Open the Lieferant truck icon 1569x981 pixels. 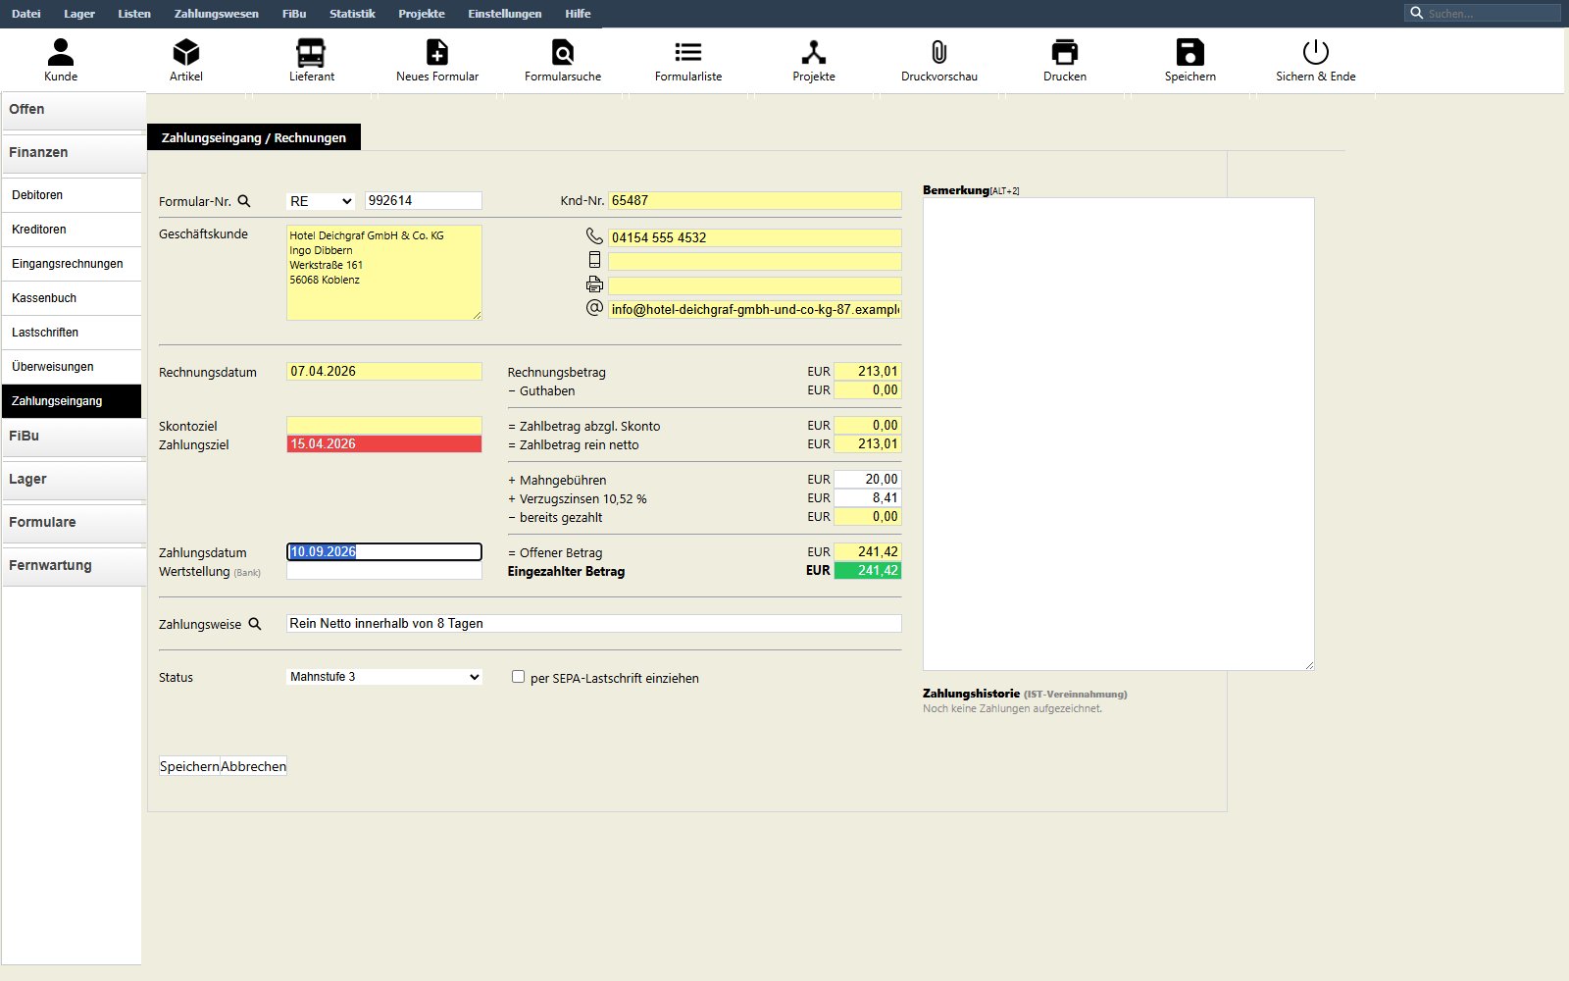(311, 52)
